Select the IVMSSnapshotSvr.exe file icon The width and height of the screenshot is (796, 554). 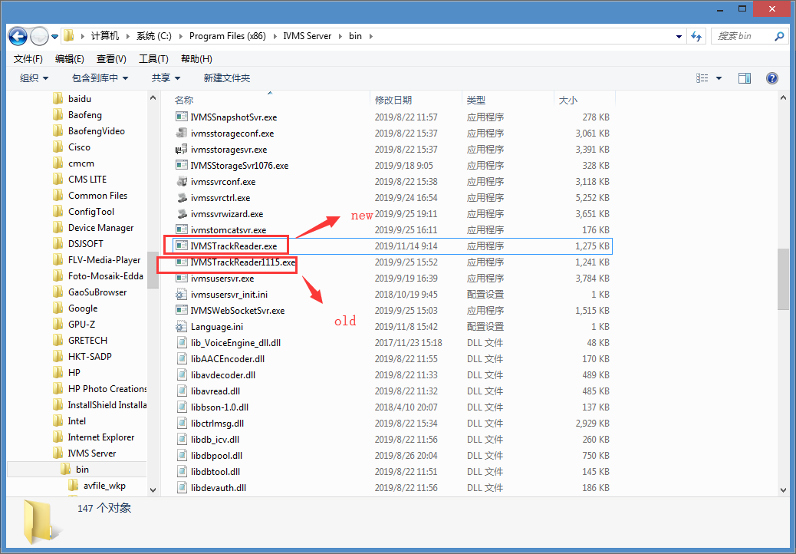point(181,117)
